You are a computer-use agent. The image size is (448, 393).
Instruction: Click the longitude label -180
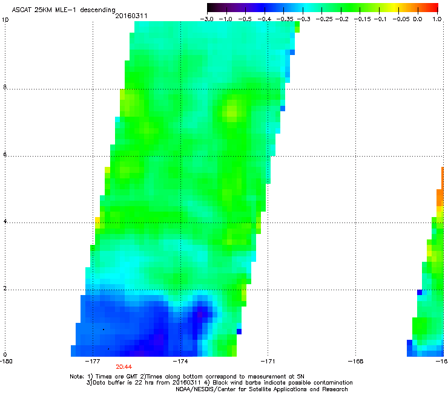(6, 362)
